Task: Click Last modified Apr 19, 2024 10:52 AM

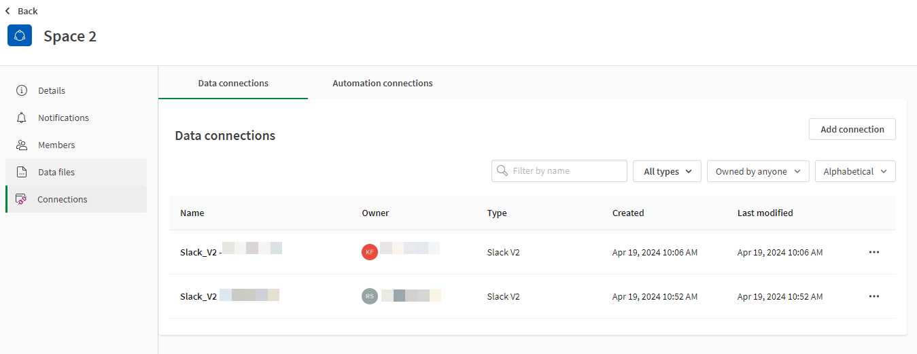Action: pos(780,296)
